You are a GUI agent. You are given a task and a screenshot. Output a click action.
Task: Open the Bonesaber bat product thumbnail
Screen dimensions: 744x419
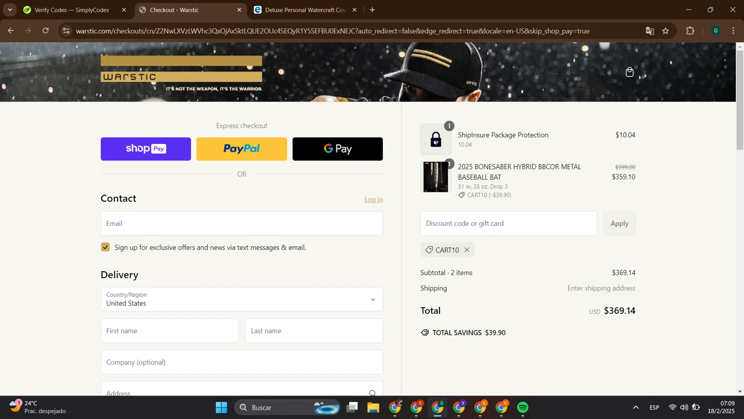click(435, 177)
